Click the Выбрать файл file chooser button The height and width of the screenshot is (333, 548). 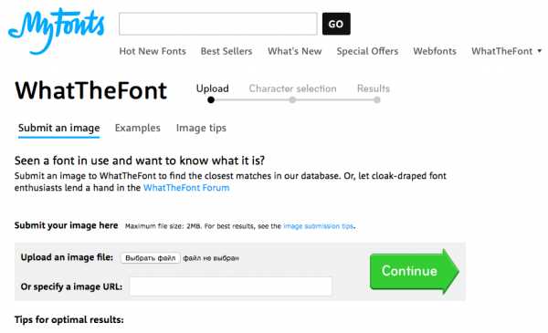pos(151,258)
